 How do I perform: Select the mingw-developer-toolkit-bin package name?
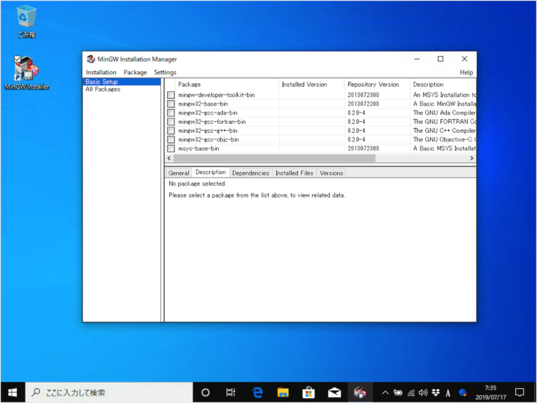coord(217,95)
